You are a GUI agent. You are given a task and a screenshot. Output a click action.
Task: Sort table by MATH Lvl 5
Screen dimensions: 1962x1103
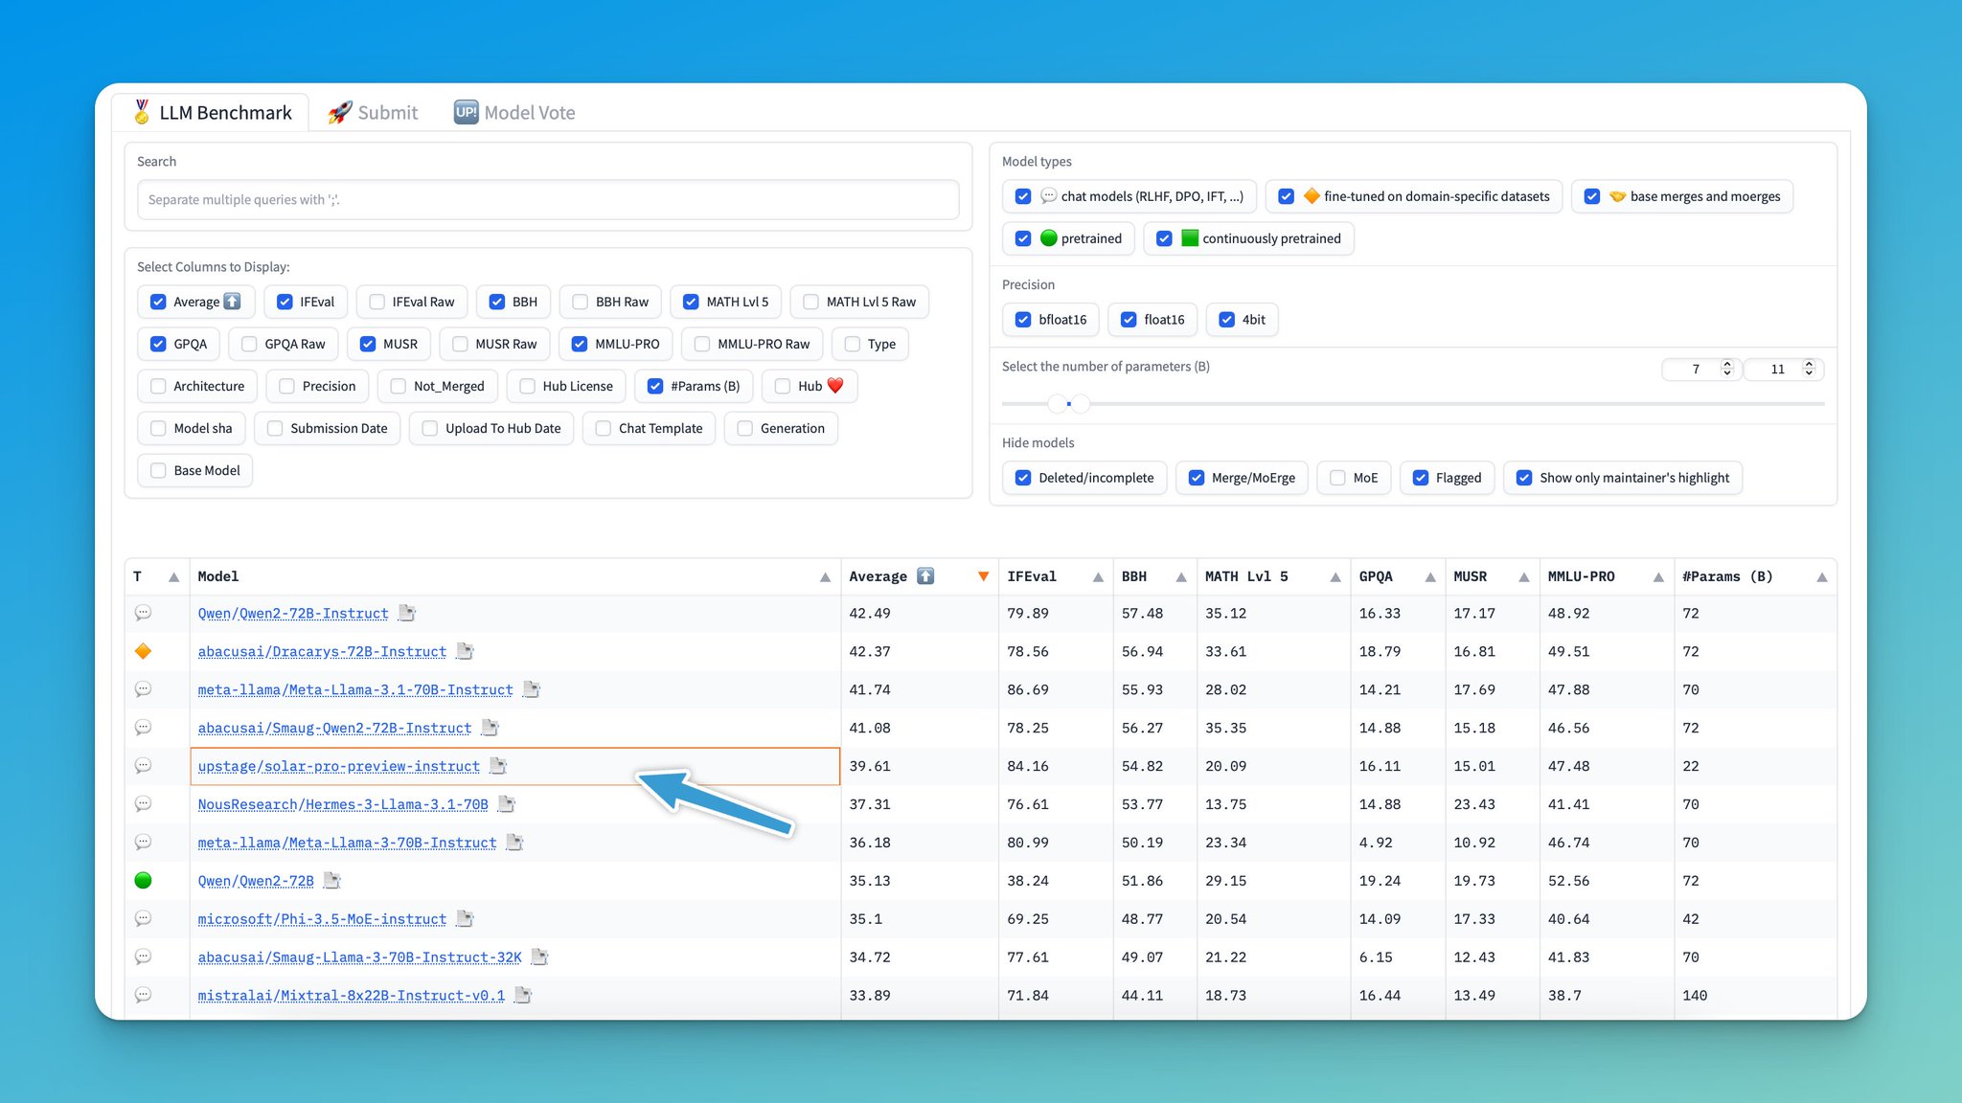pyautogui.click(x=1335, y=577)
